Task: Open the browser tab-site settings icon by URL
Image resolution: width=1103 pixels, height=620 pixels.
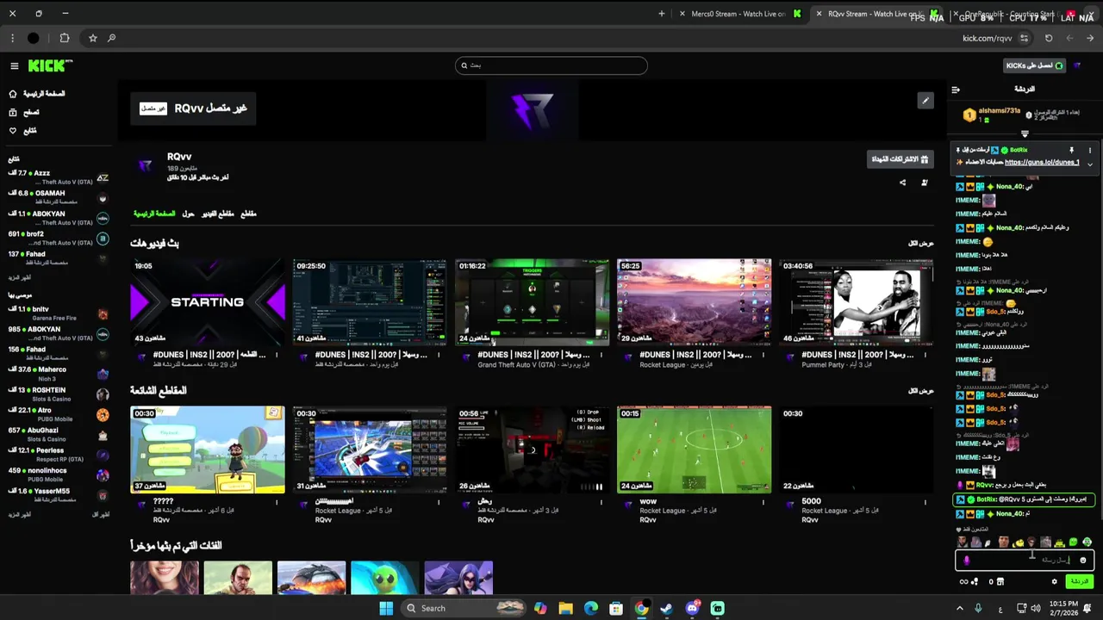Action: pos(1024,38)
